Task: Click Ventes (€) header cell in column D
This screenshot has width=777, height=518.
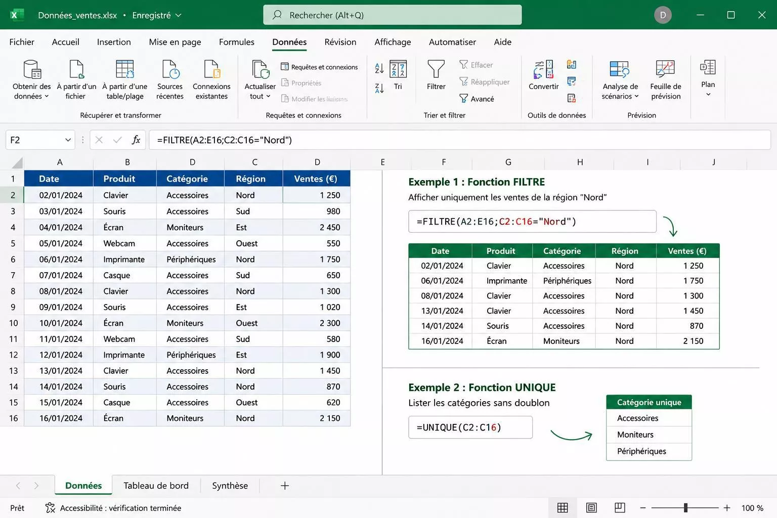Action: click(317, 179)
